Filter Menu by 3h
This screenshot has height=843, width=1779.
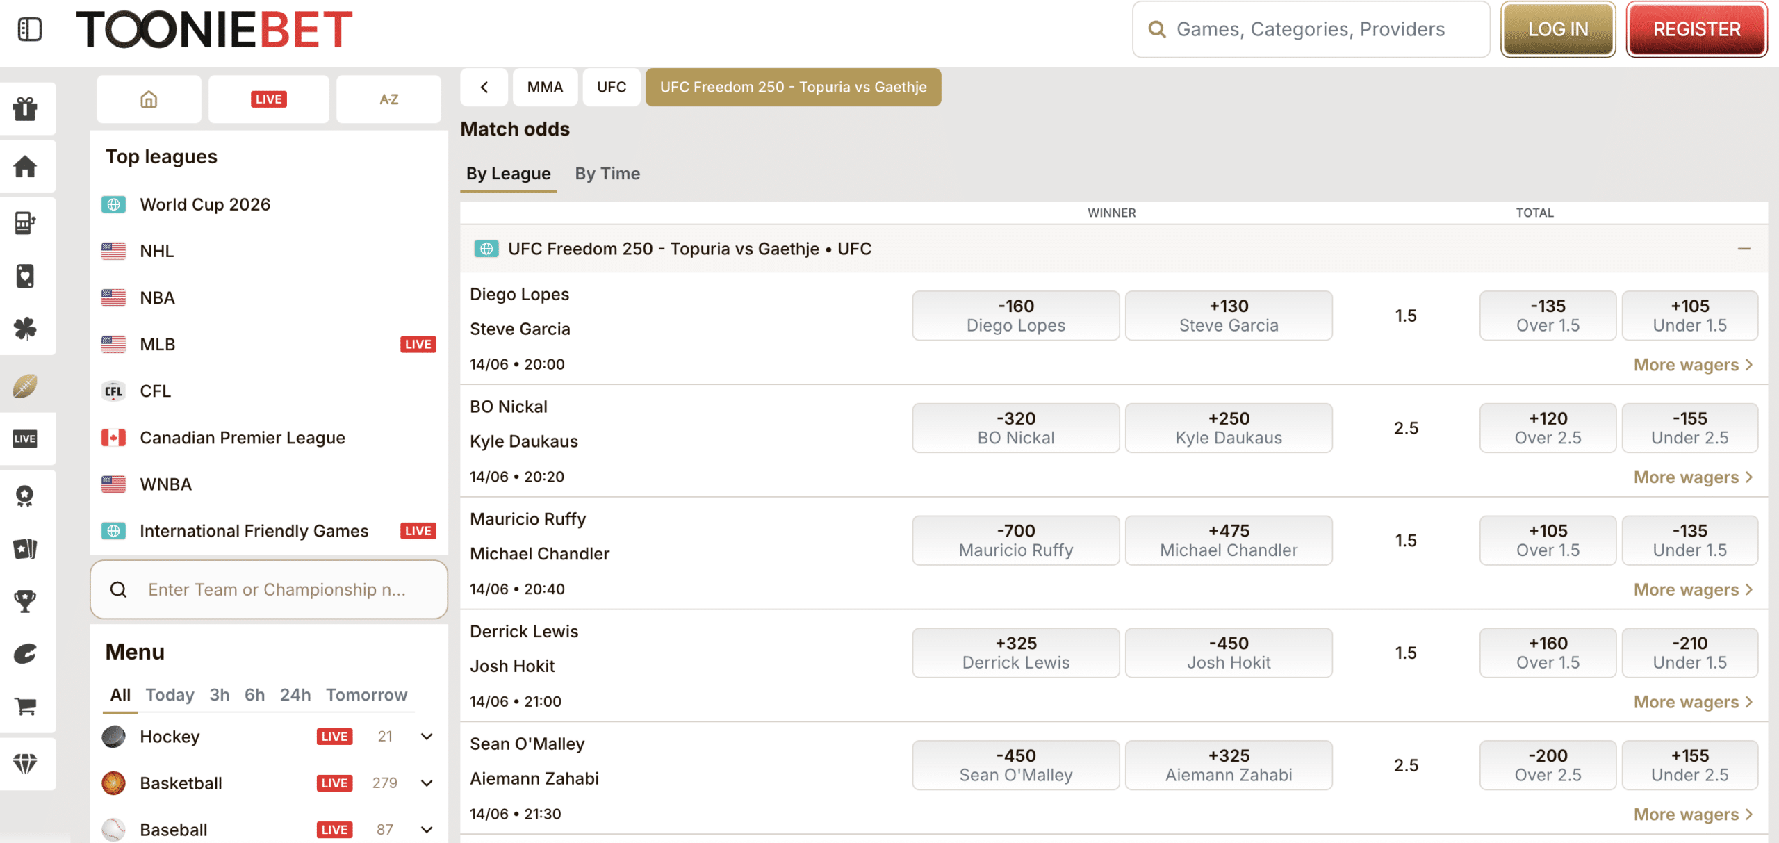pyautogui.click(x=220, y=695)
